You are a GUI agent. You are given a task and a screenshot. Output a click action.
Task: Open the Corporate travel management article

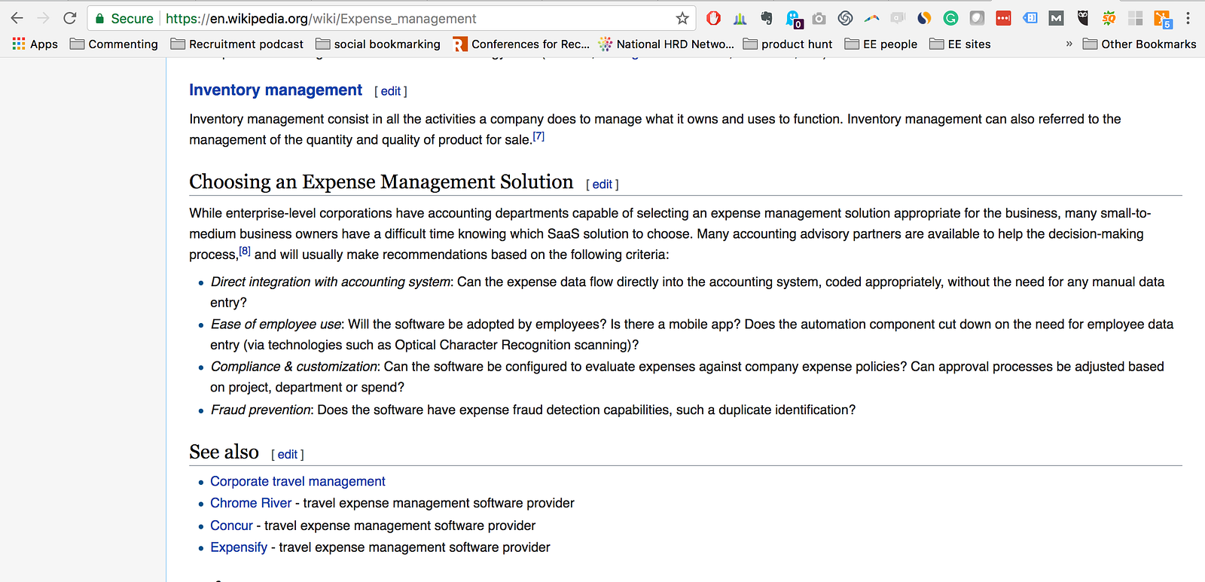coord(297,481)
